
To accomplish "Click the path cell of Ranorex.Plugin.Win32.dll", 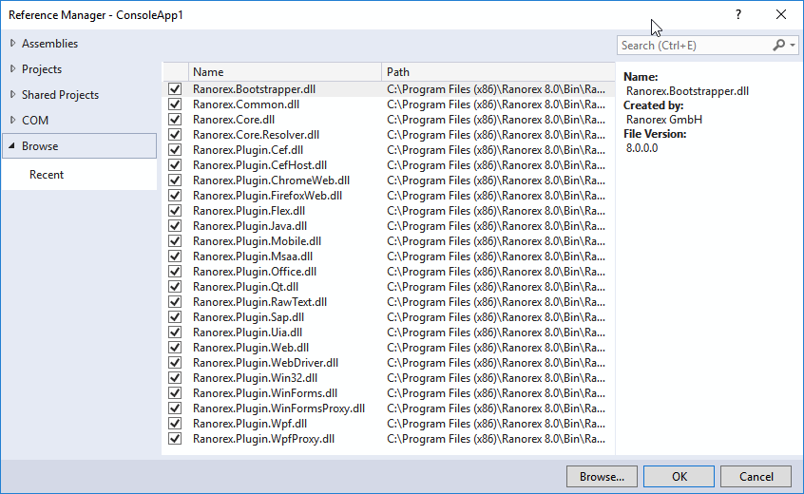I will click(x=496, y=378).
